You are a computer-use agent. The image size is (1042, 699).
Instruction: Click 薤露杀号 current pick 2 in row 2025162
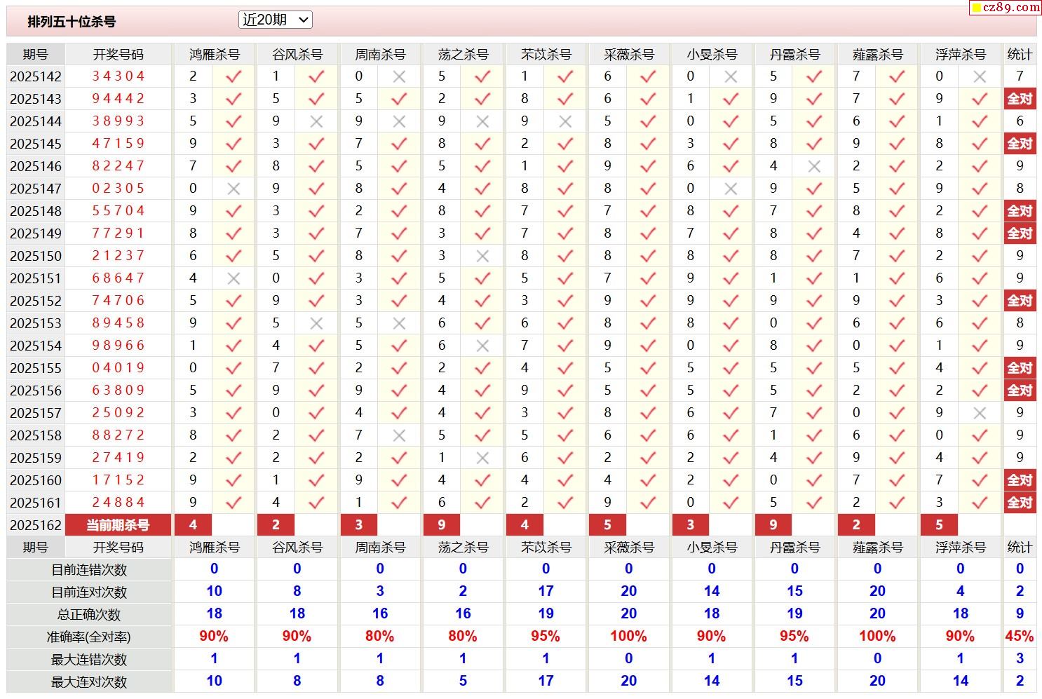point(856,525)
